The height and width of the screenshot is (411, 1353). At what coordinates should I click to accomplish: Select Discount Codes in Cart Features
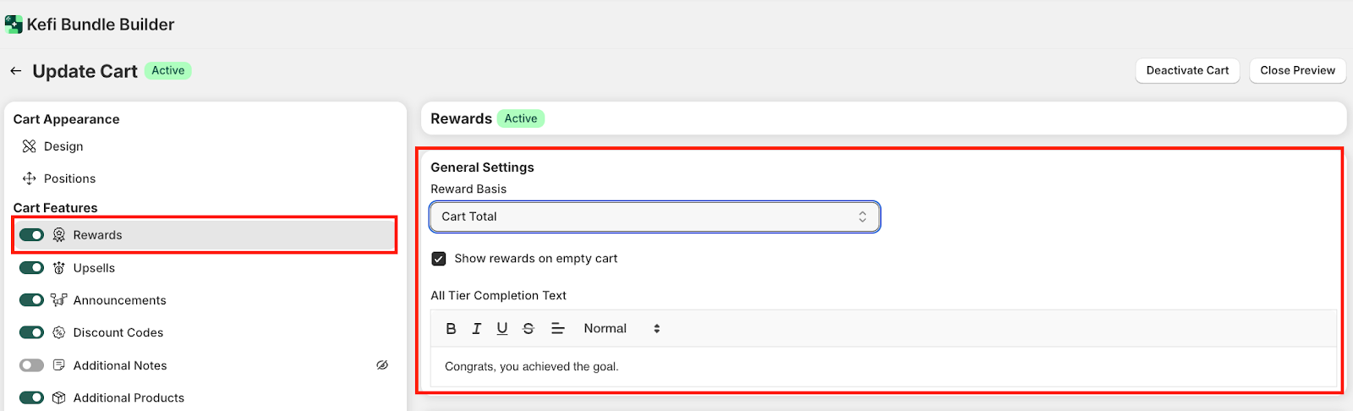pos(118,333)
